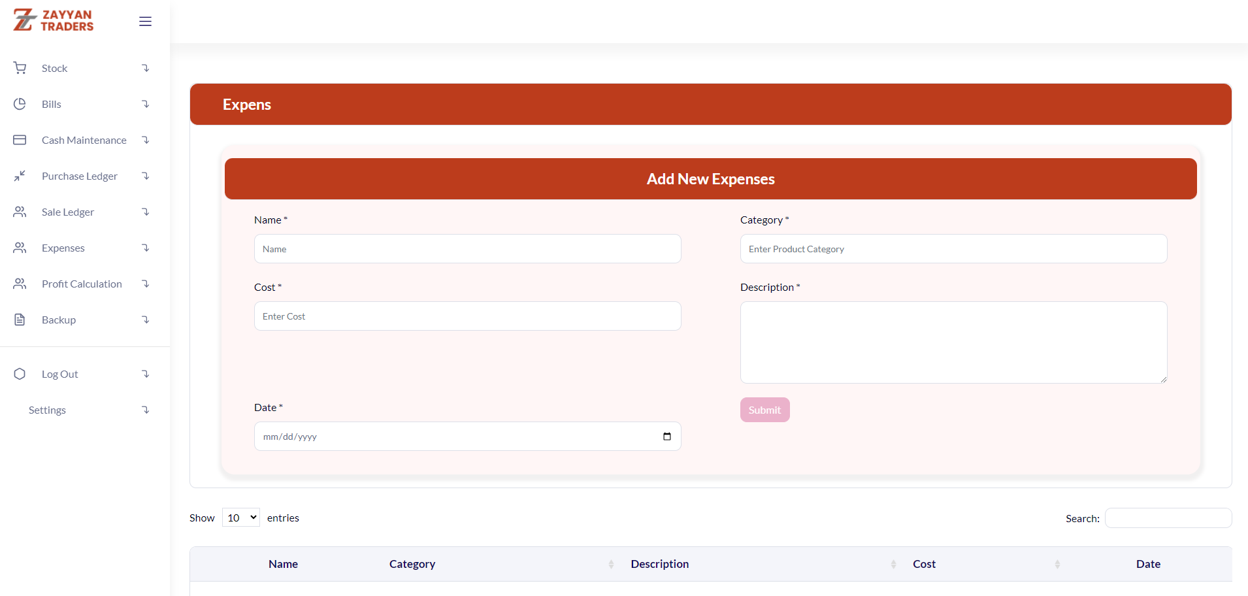
Task: Open the Show entries count dropdown
Action: 241,518
